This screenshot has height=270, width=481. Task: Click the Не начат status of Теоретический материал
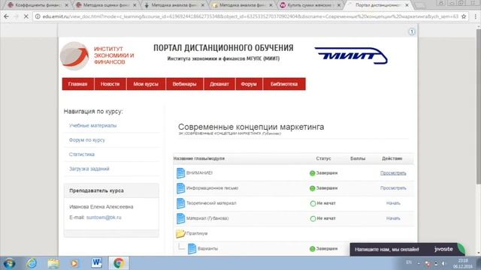(322, 203)
